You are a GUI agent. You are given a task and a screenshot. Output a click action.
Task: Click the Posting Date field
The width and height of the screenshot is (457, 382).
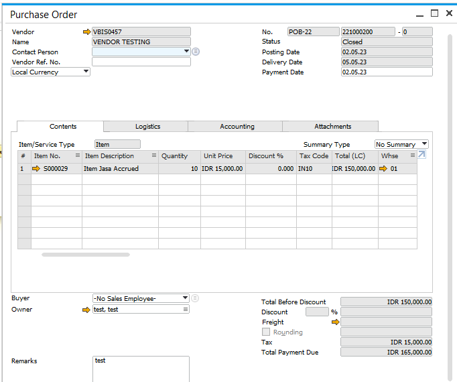click(387, 52)
